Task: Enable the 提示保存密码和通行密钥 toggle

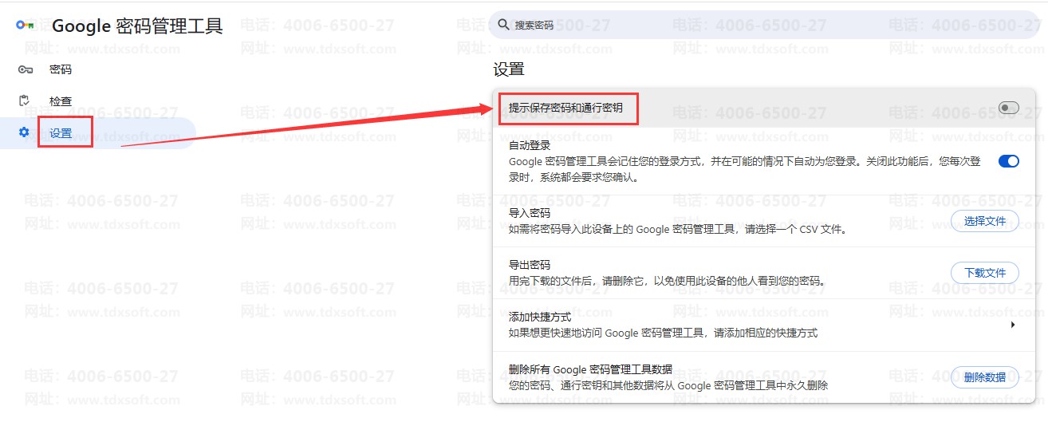Action: pyautogui.click(x=1008, y=108)
